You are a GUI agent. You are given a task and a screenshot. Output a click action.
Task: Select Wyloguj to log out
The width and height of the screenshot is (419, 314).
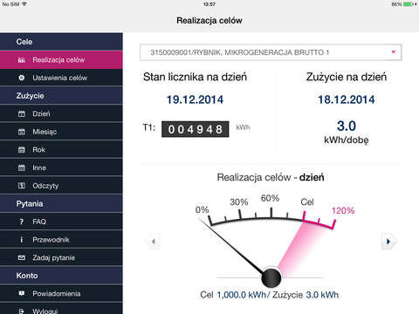tap(61, 309)
